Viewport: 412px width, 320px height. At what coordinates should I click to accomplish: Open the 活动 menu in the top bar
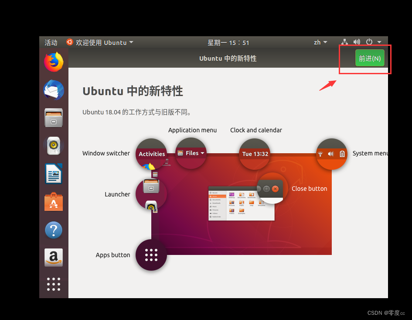(x=51, y=42)
